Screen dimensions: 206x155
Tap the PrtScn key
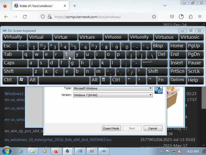[178, 72]
